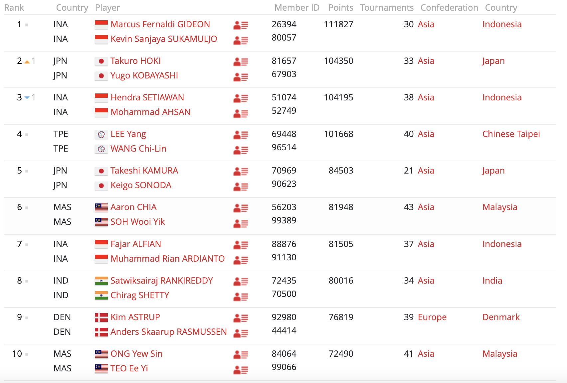This screenshot has width=567, height=383.
Task: Click profile card icon beside Yugo KOBAYASHI
Action: click(241, 77)
